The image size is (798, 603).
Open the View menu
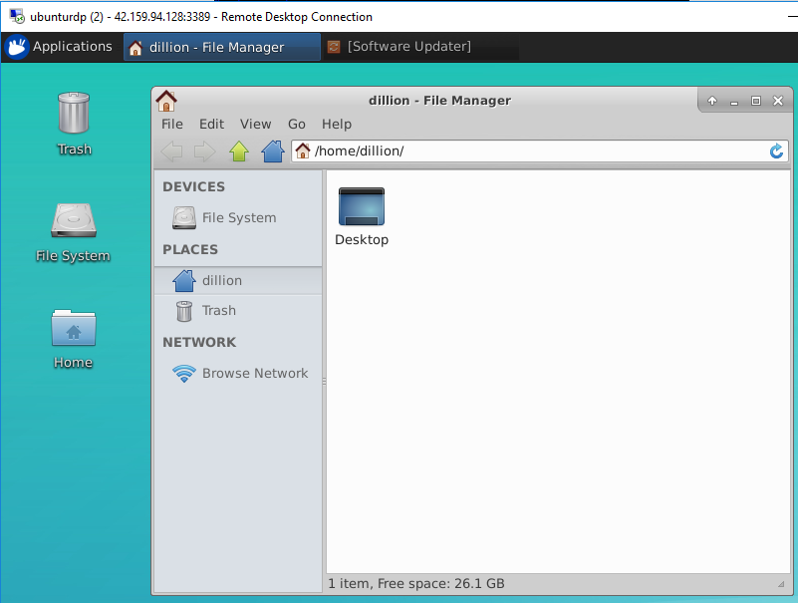255,124
